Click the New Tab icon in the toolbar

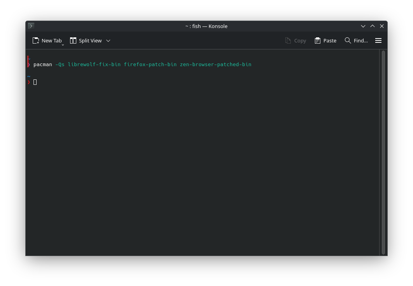36,40
